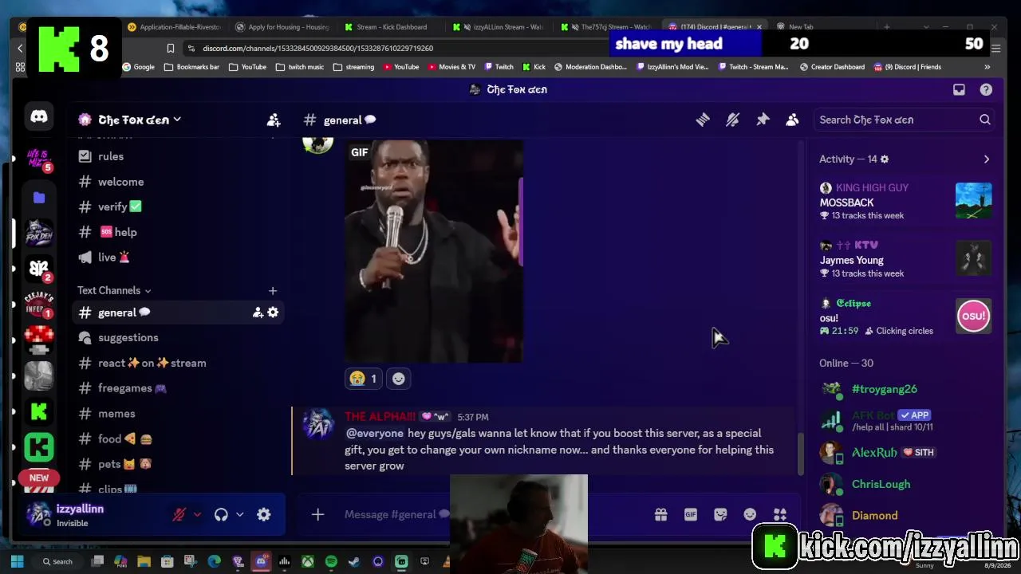Open the GIF picker button
The width and height of the screenshot is (1021, 574).
691,515
